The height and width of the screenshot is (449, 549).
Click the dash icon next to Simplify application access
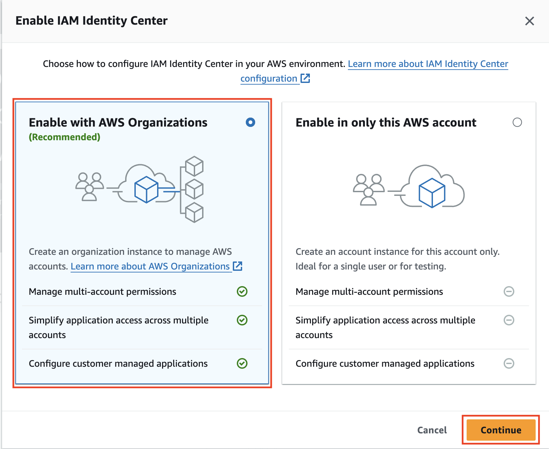[509, 321]
